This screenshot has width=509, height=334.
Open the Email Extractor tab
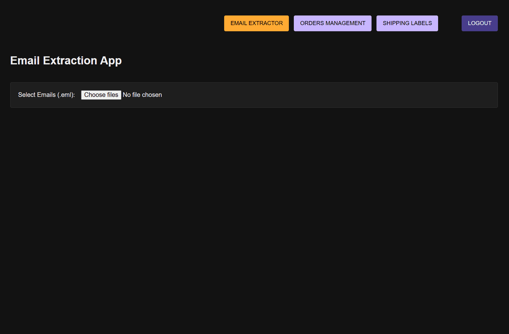pos(256,23)
